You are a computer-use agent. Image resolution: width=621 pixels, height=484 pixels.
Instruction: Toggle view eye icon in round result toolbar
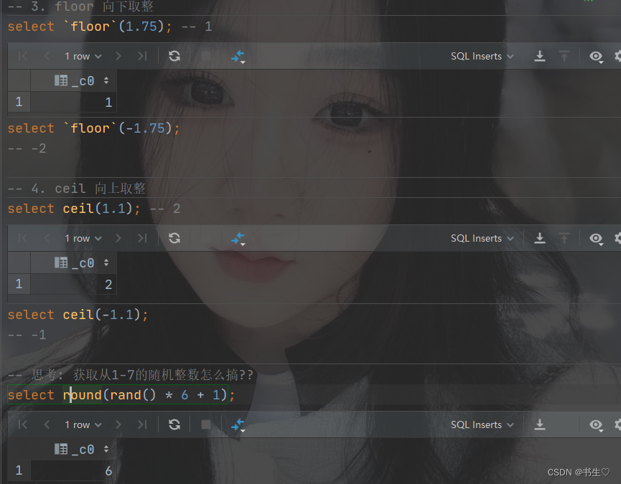(596, 425)
